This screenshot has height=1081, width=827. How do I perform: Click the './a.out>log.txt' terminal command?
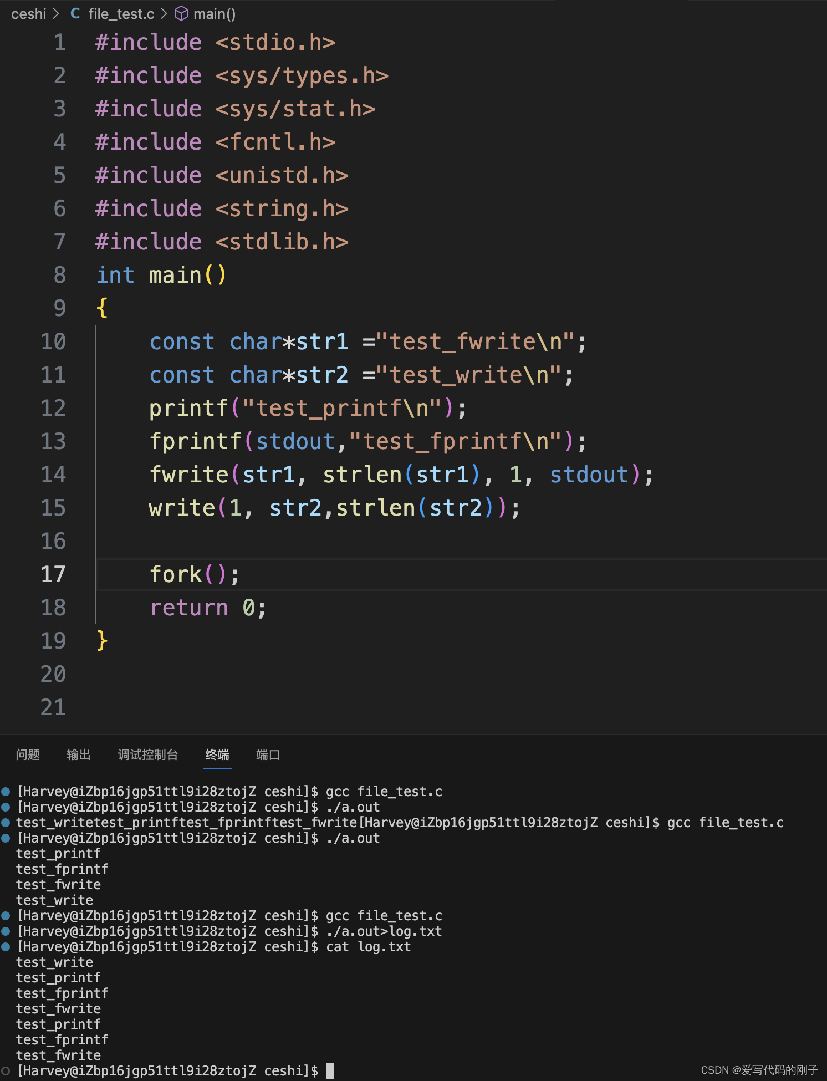tap(384, 931)
